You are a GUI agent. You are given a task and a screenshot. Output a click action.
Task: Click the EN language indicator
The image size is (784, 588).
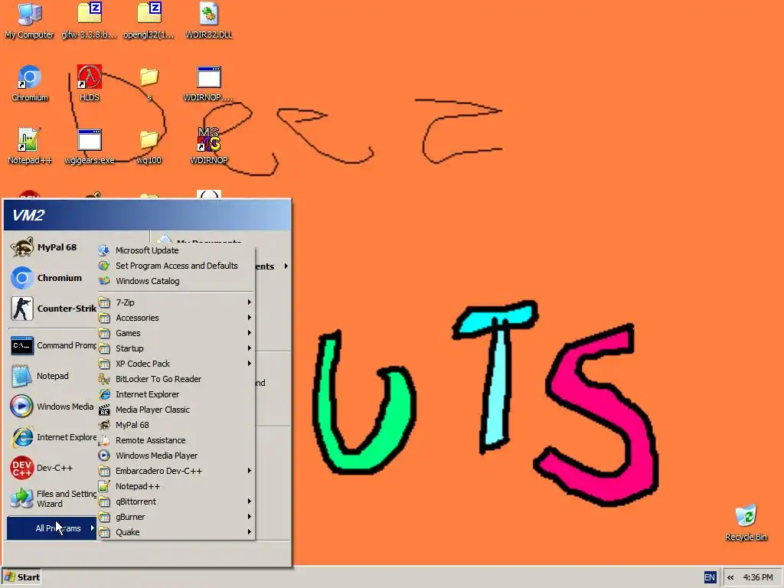(710, 577)
